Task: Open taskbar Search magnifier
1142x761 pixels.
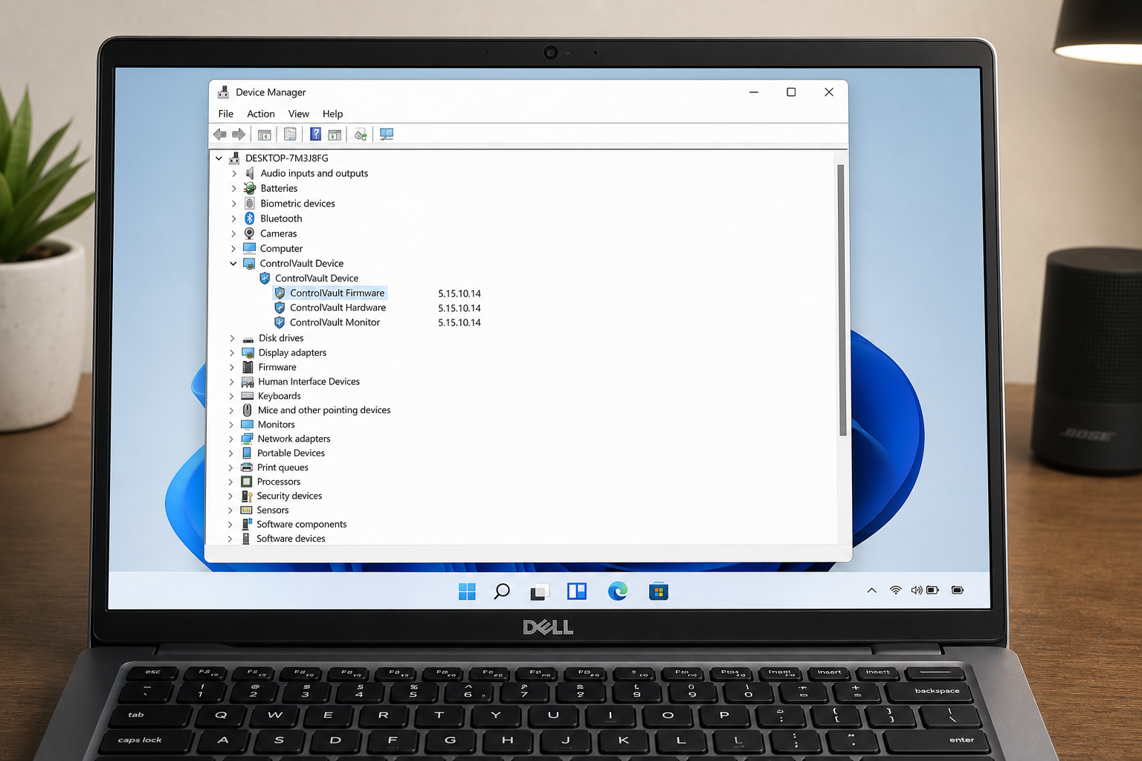Action: tap(502, 592)
